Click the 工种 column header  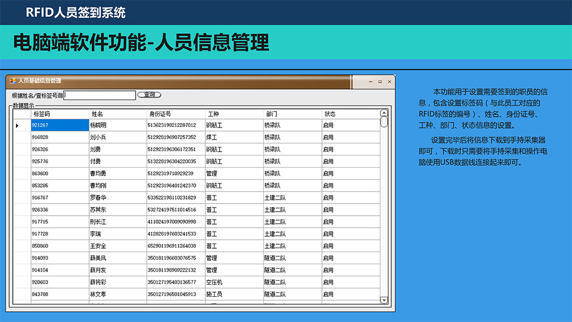234,114
